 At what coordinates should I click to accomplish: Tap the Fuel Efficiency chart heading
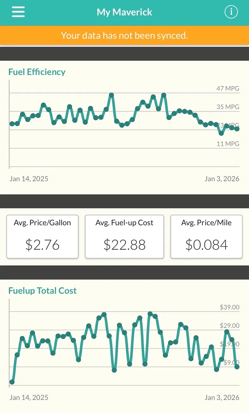point(37,72)
